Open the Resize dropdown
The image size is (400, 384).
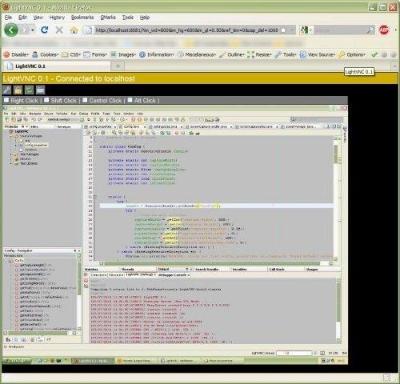pos(259,54)
